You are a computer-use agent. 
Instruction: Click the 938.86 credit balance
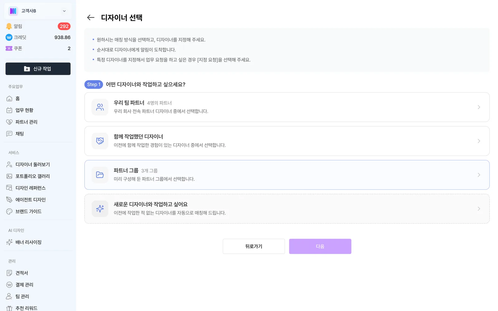(63, 37)
